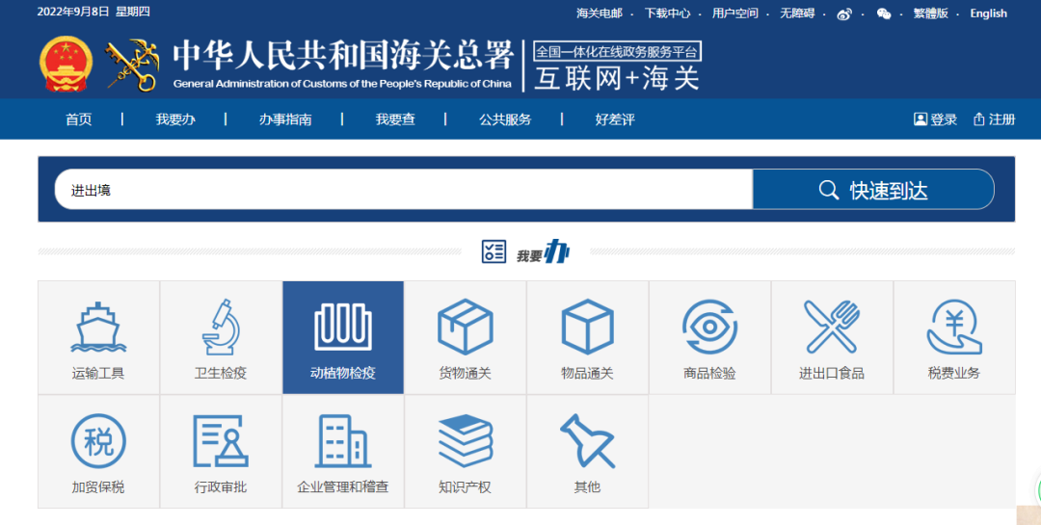The image size is (1041, 525).
Task: Open the 海关电邮 link
Action: (600, 13)
